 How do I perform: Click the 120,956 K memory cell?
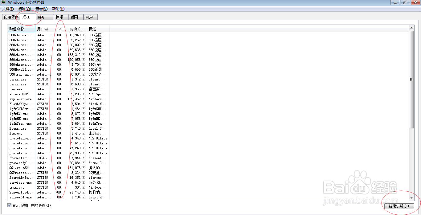coord(76,60)
